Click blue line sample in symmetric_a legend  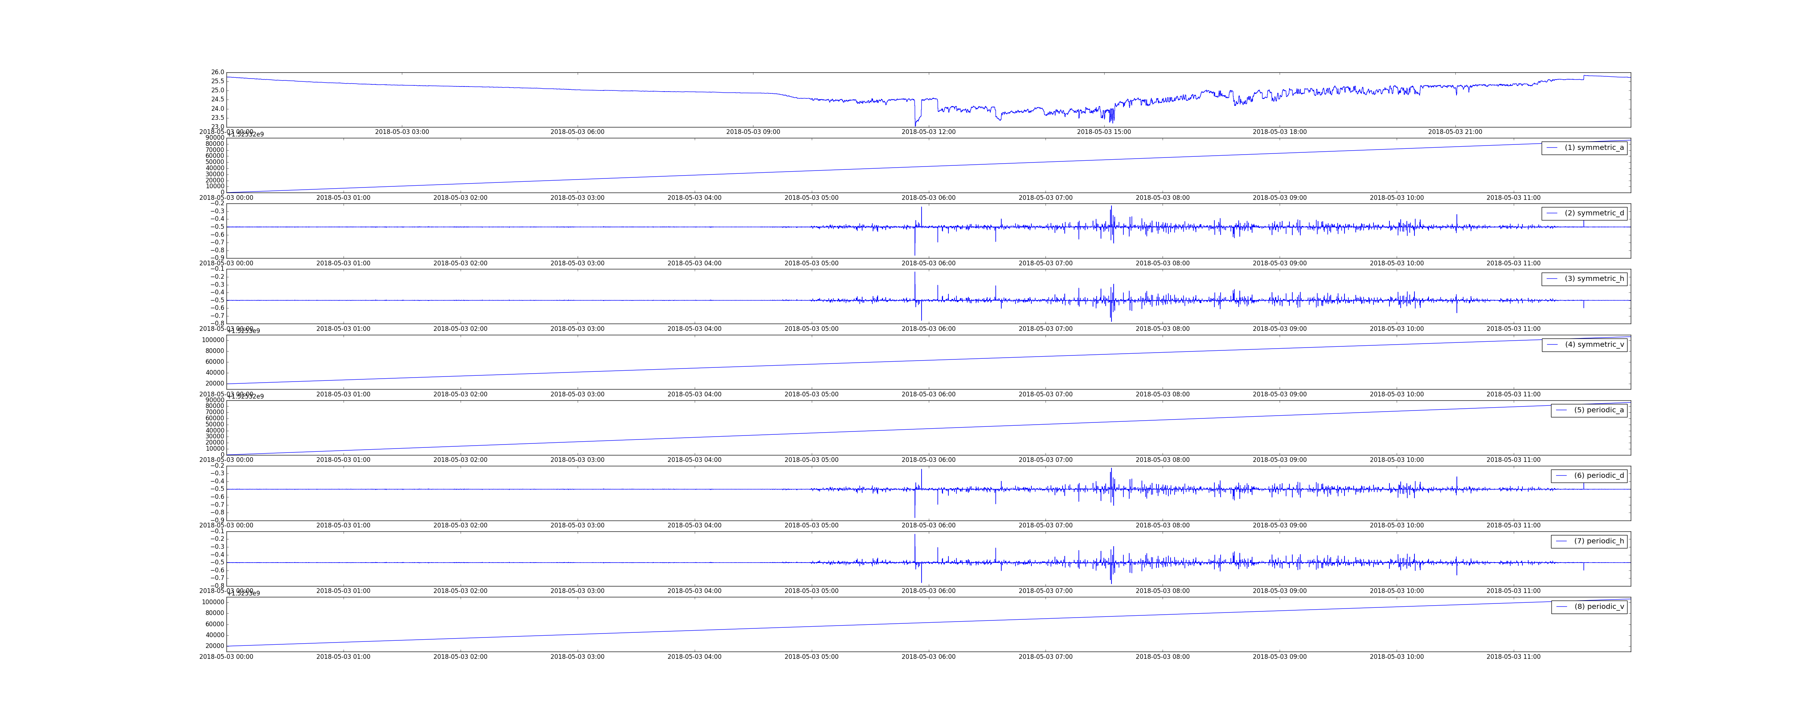(1552, 148)
